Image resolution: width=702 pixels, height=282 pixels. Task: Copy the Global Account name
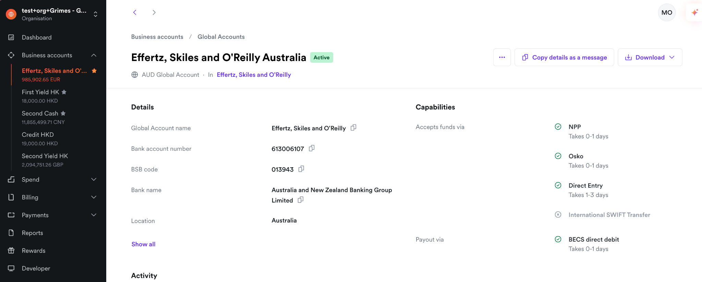point(353,127)
